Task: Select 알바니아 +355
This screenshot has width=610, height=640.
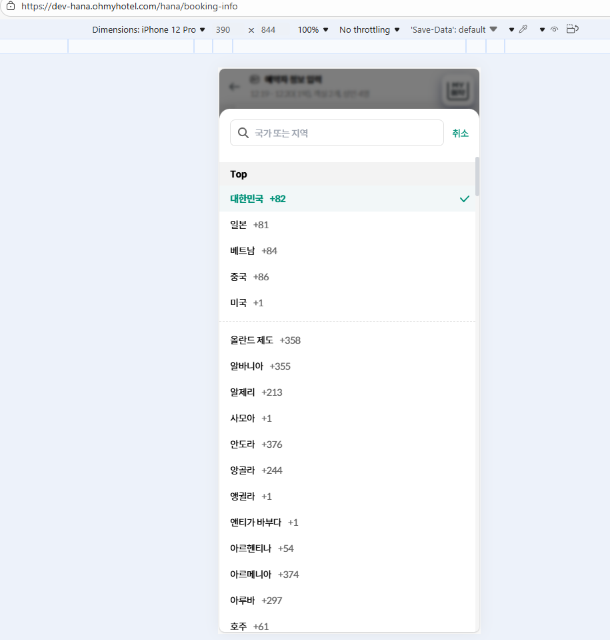Action: click(x=347, y=366)
